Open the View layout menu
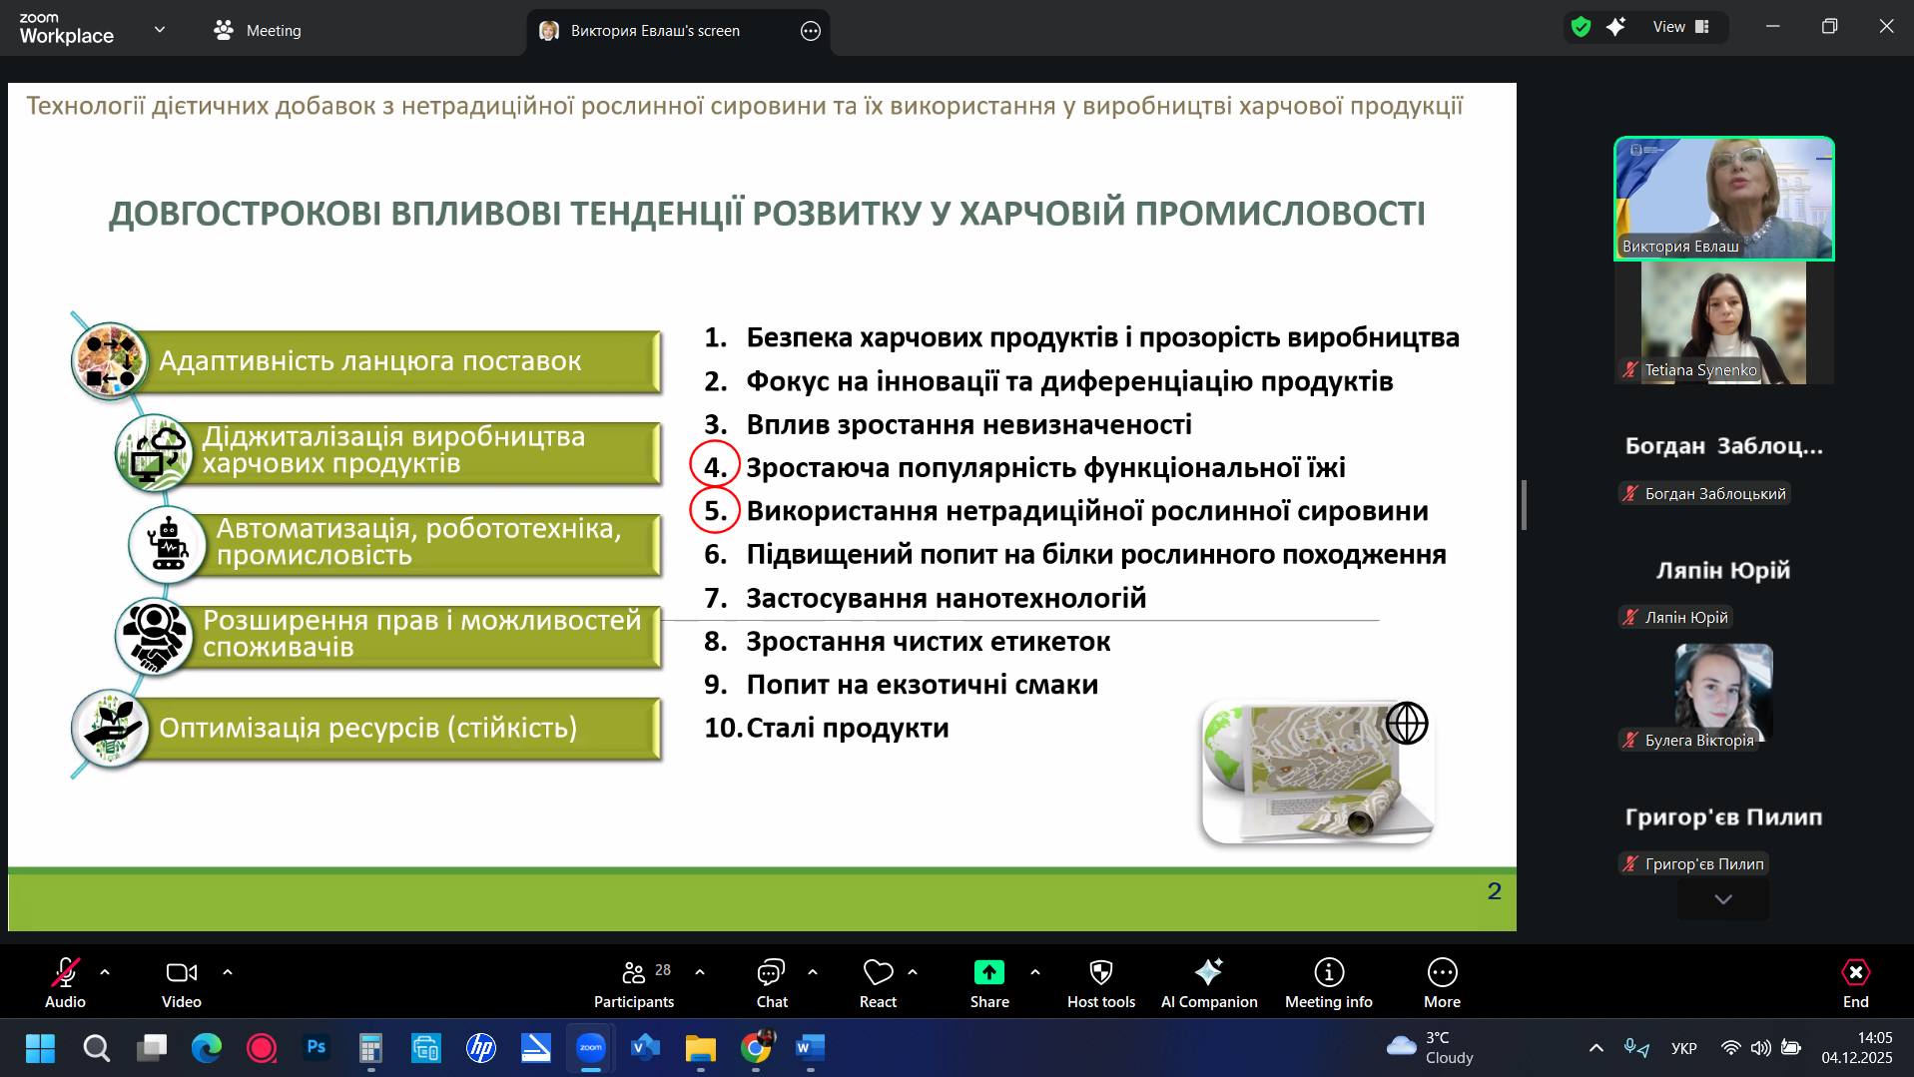 1681,27
